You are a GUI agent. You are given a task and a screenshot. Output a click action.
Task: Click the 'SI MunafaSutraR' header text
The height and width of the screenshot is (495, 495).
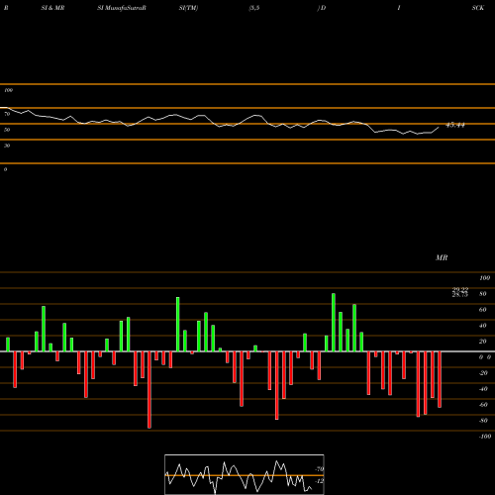(x=122, y=8)
